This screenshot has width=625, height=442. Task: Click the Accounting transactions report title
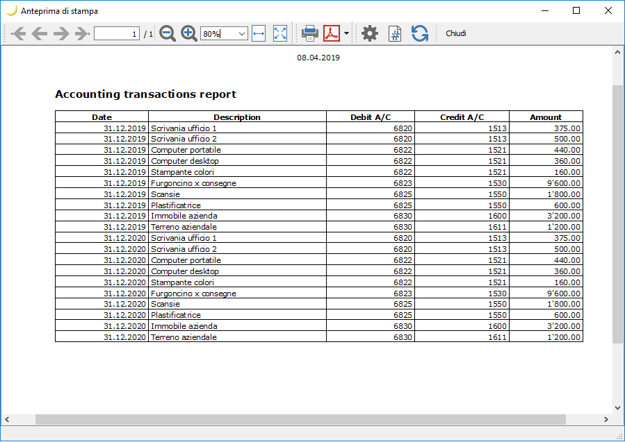145,94
